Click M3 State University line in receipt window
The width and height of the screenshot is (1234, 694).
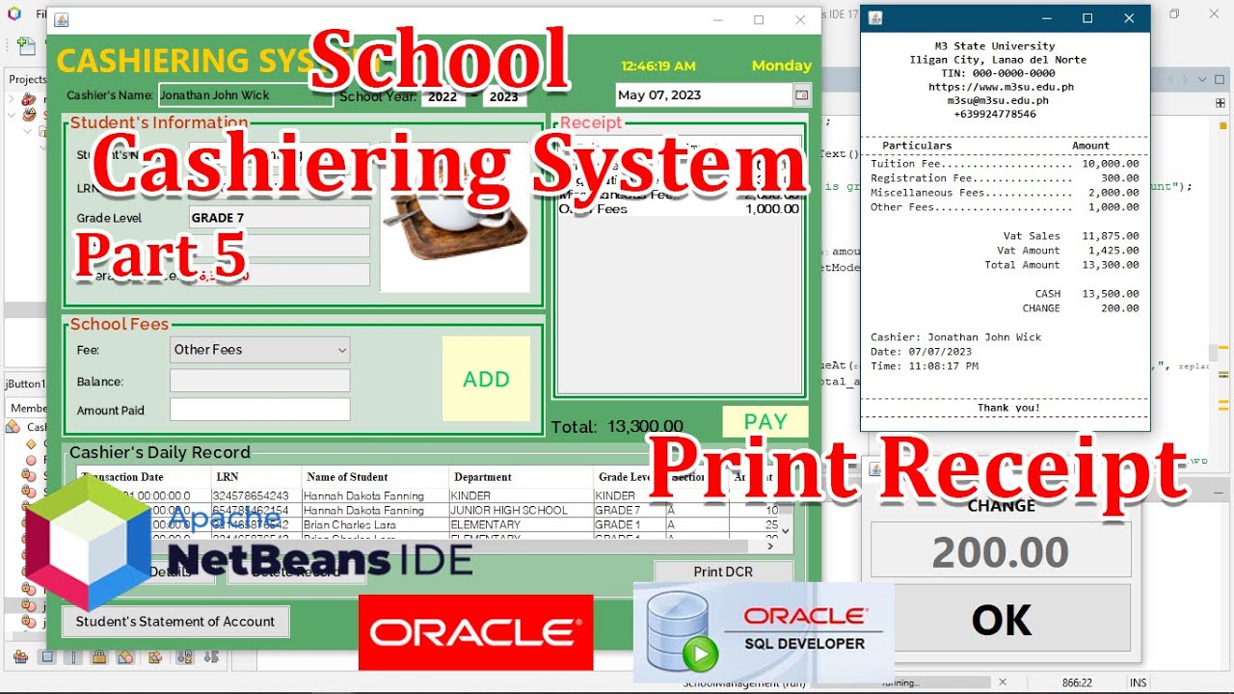pos(995,46)
